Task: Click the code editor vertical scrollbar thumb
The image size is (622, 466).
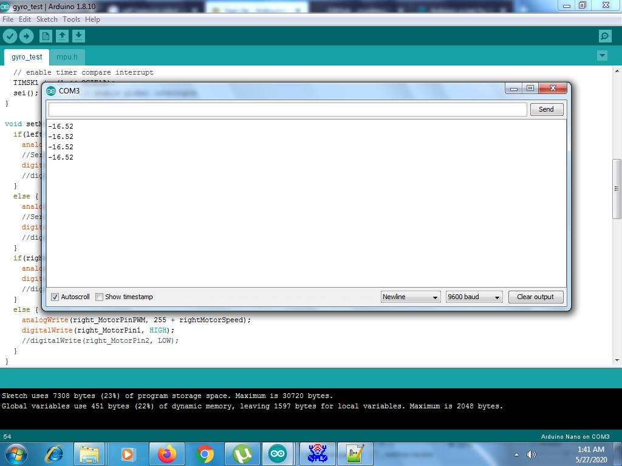Action: pyautogui.click(x=617, y=189)
